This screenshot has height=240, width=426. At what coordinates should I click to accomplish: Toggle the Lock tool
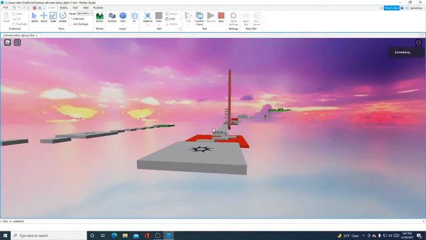coord(170,19)
